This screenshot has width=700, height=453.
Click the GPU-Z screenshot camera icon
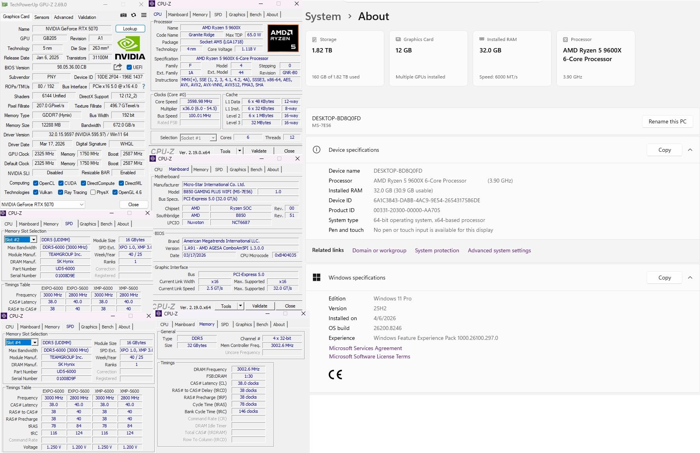[x=124, y=15]
